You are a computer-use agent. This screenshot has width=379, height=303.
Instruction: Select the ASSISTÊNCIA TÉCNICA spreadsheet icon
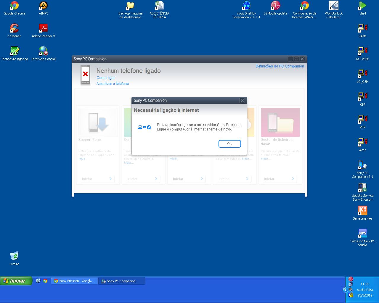coord(159,10)
